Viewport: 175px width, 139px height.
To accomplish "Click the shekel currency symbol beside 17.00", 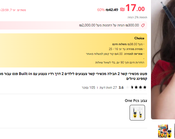I will (122, 9).
